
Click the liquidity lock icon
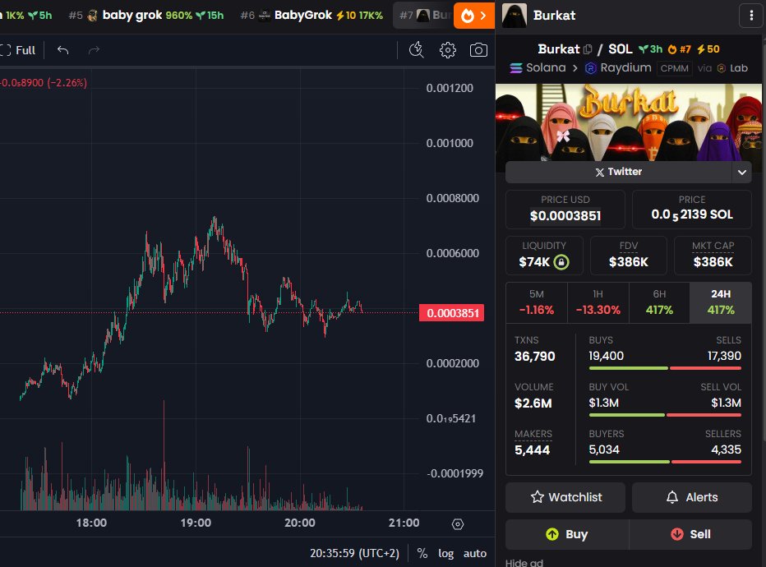click(x=561, y=262)
